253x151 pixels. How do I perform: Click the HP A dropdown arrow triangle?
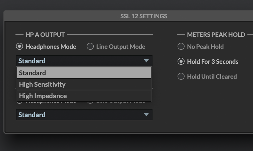coord(146,61)
